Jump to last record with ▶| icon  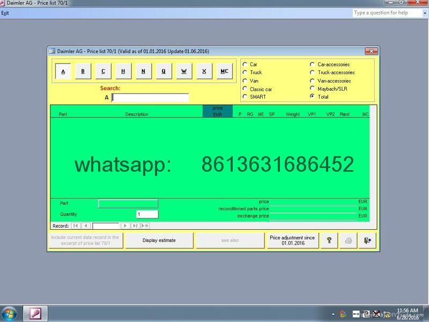pos(134,226)
